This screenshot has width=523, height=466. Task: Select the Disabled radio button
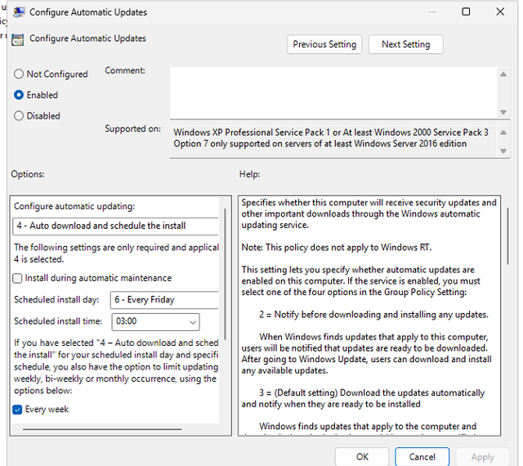tap(19, 116)
